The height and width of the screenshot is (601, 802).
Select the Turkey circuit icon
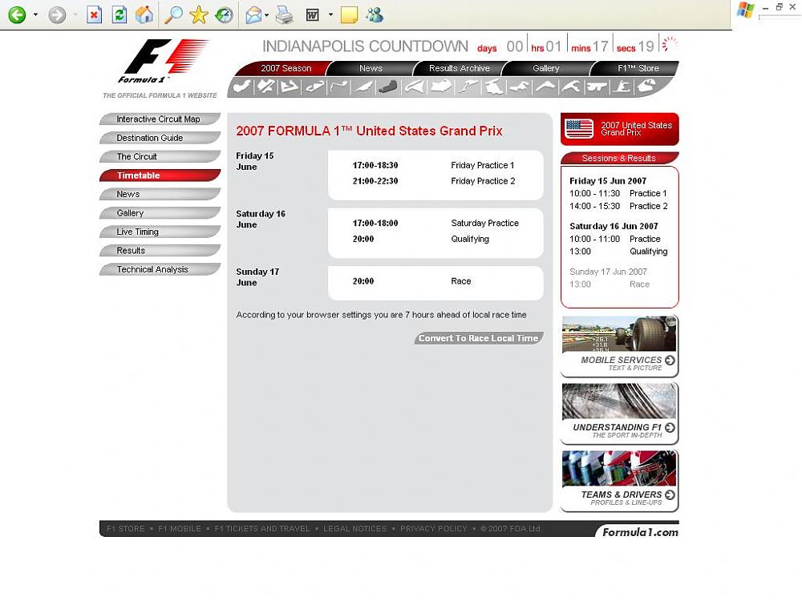point(519,87)
